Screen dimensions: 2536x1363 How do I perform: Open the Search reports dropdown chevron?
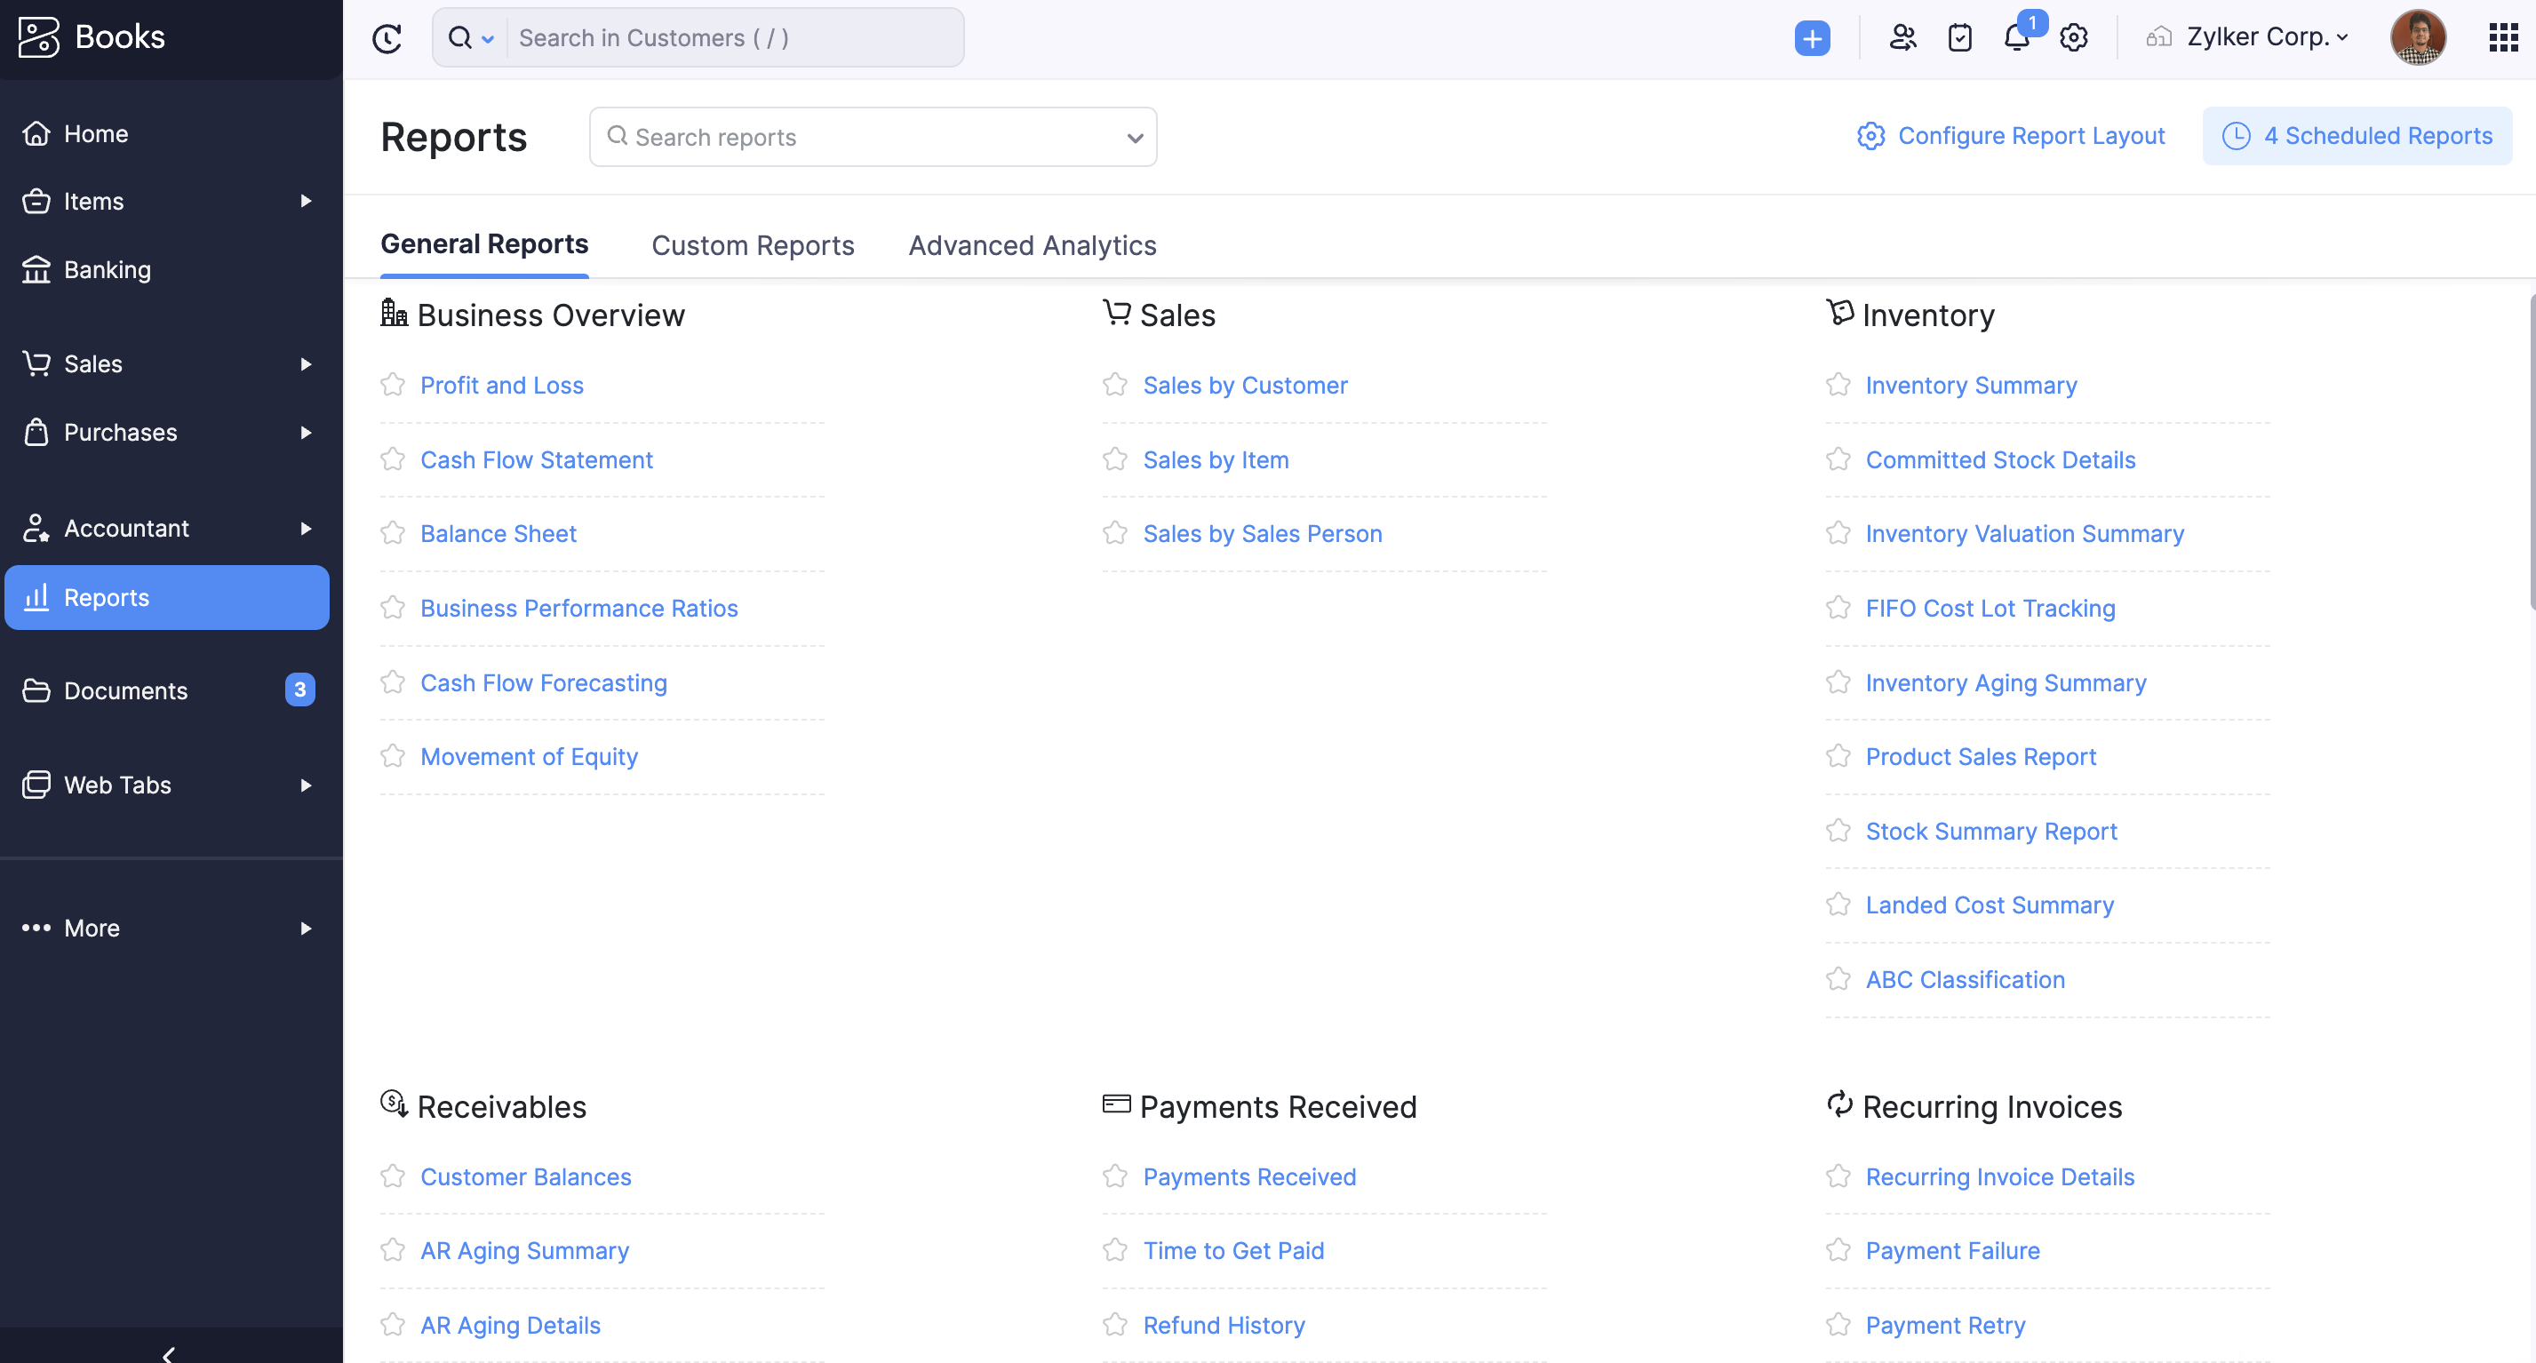1134,138
